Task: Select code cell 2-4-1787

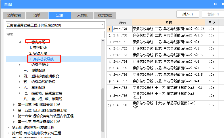Action: click(122, 81)
